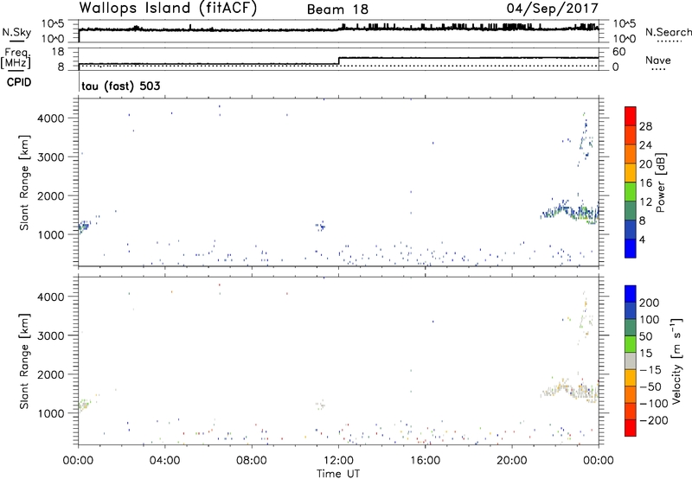Click the '20:00' time tick label
Screen dimensions: 692x479
click(x=512, y=461)
